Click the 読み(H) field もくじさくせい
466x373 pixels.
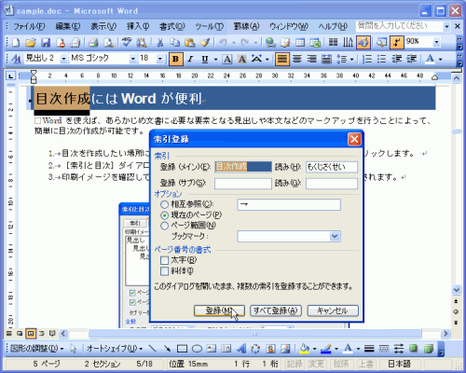click(x=332, y=167)
